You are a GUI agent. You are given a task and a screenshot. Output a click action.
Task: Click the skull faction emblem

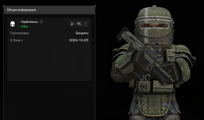coord(13,24)
